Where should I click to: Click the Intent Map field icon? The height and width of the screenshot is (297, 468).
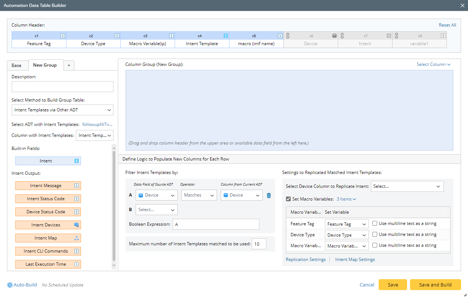pyautogui.click(x=77, y=238)
